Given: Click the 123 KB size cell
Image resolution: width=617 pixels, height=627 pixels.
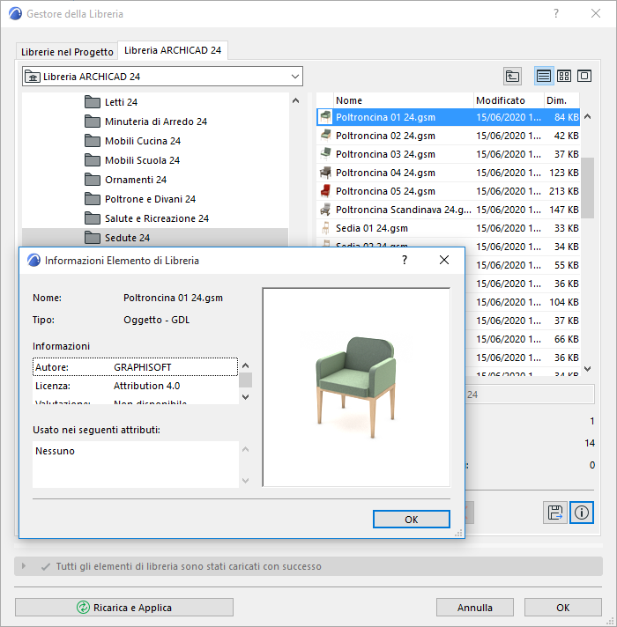Looking at the screenshot, I should 564,173.
